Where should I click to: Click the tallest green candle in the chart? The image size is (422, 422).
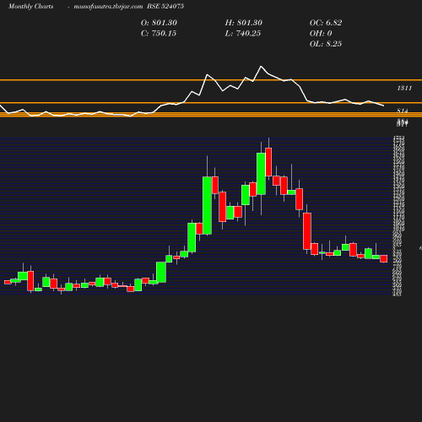(208, 205)
